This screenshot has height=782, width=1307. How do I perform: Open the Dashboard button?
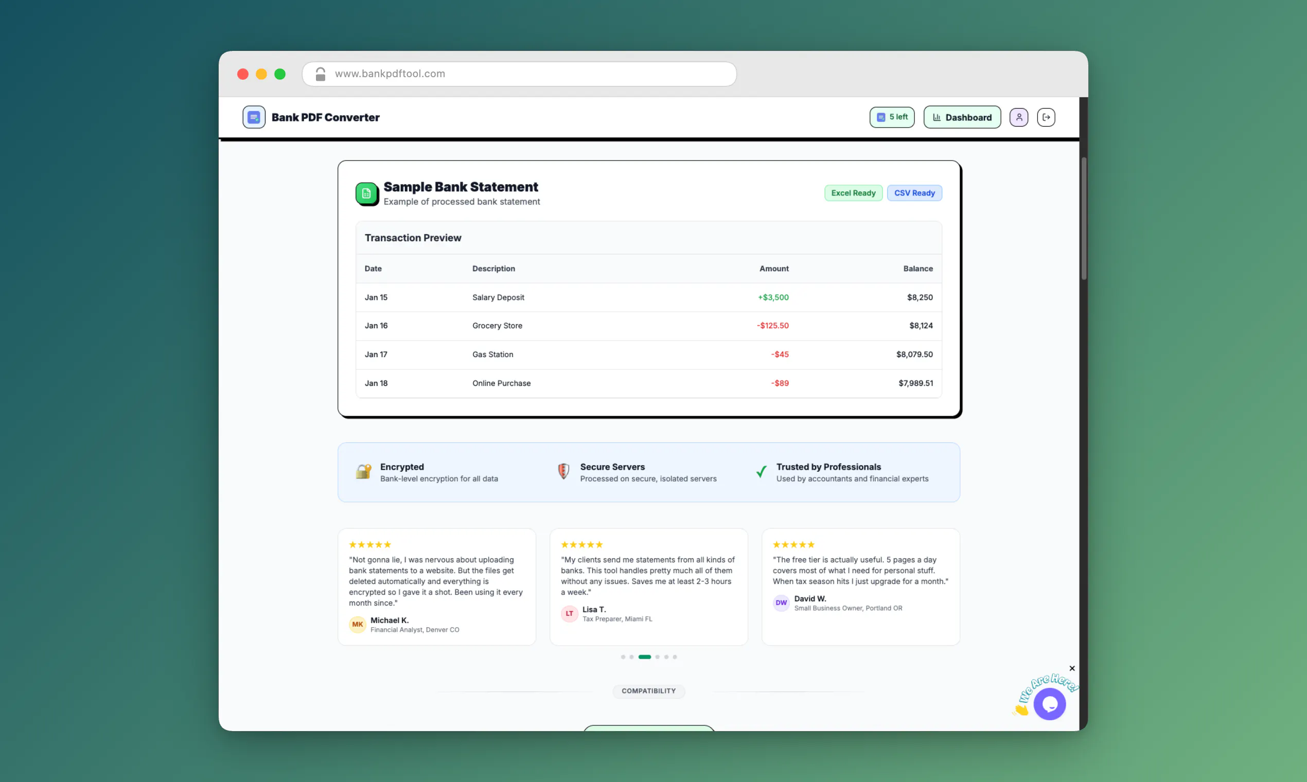point(962,117)
